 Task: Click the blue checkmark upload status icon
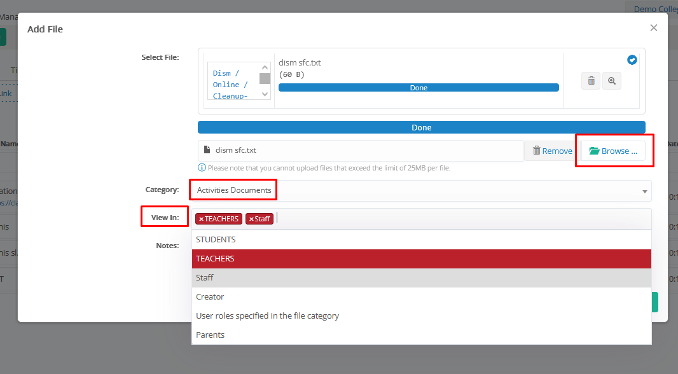tap(632, 60)
